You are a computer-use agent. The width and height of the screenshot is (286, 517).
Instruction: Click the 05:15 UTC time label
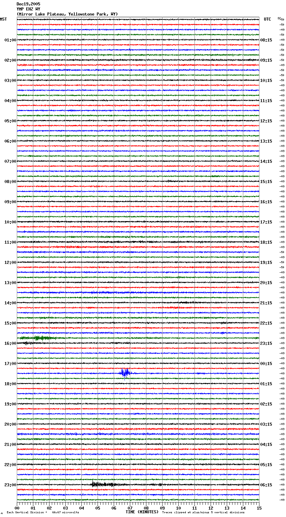266,465
